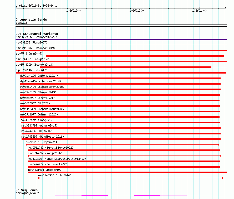Click nsv4389995 (Wong2019) label
Image resolution: width=234 pixels, height=199 pixels.
[x=37, y=120]
